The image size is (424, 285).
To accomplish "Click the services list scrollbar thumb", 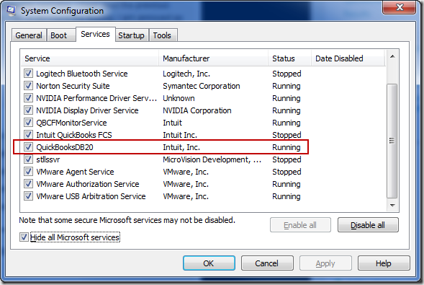I will pos(392,141).
